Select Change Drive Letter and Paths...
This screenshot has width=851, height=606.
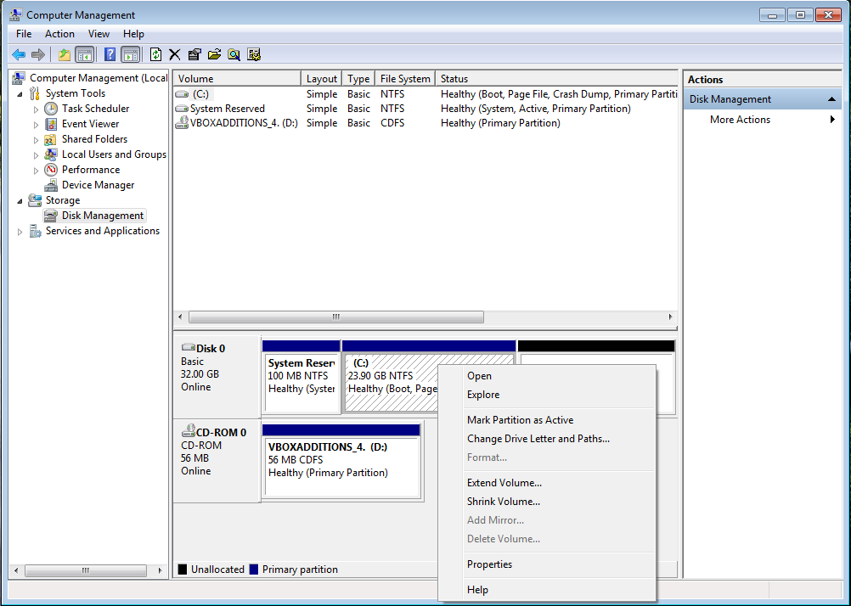click(x=547, y=438)
